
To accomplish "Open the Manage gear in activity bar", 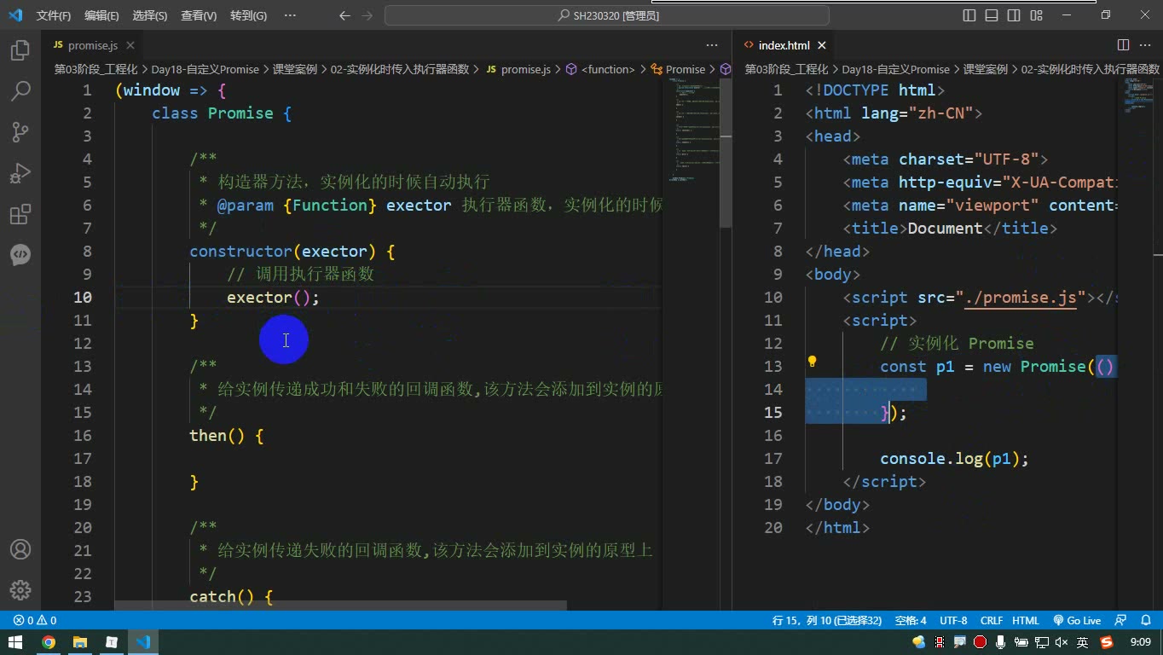I will pyautogui.click(x=20, y=590).
